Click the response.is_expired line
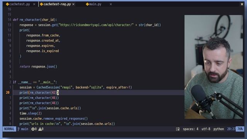 click(42, 51)
